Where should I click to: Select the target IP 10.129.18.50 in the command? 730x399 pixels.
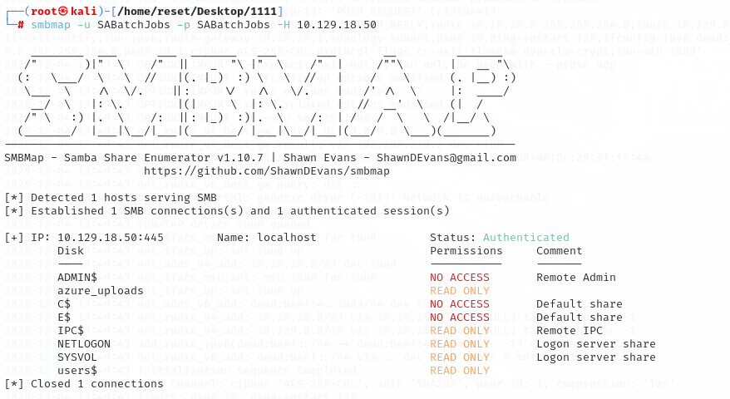click(x=337, y=25)
